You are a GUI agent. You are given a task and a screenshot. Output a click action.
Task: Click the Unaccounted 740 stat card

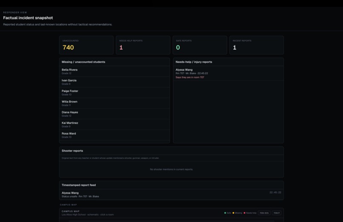point(86,45)
